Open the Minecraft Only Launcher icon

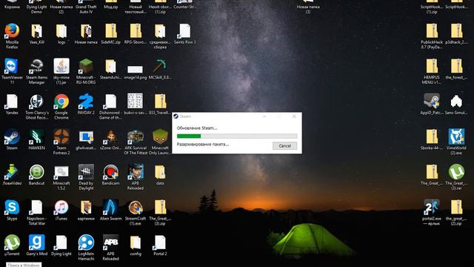click(x=160, y=136)
